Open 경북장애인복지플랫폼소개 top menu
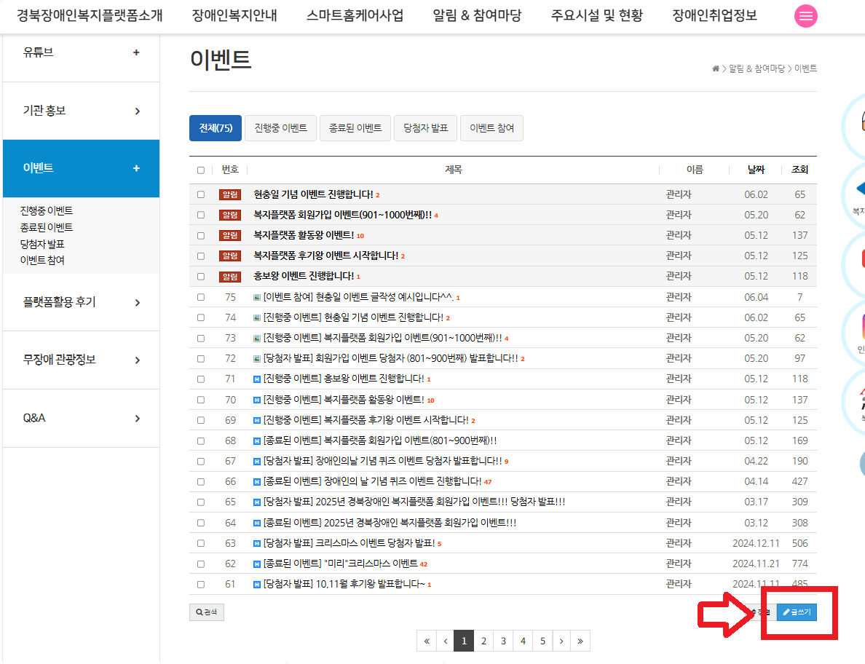This screenshot has width=865, height=664. [90, 15]
